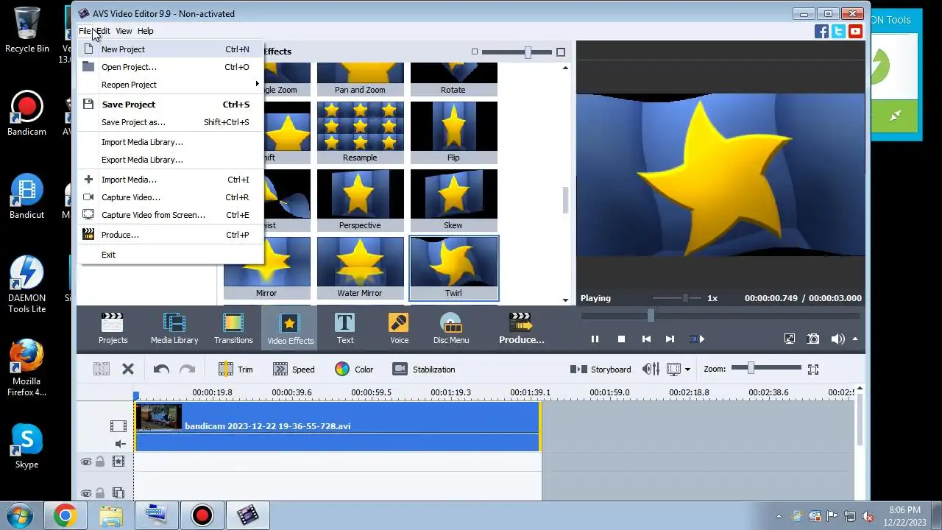Viewport: 942px width, 530px height.
Task: Open the Media Library section
Action: coord(174,328)
